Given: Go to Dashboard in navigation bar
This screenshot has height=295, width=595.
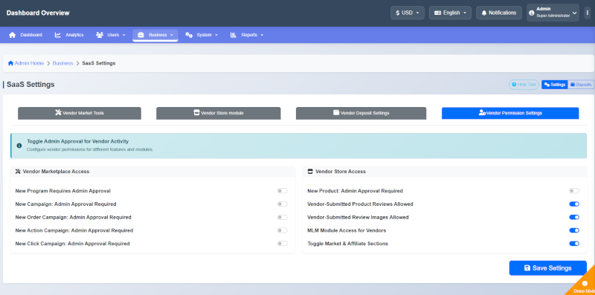Looking at the screenshot, I should click(25, 35).
